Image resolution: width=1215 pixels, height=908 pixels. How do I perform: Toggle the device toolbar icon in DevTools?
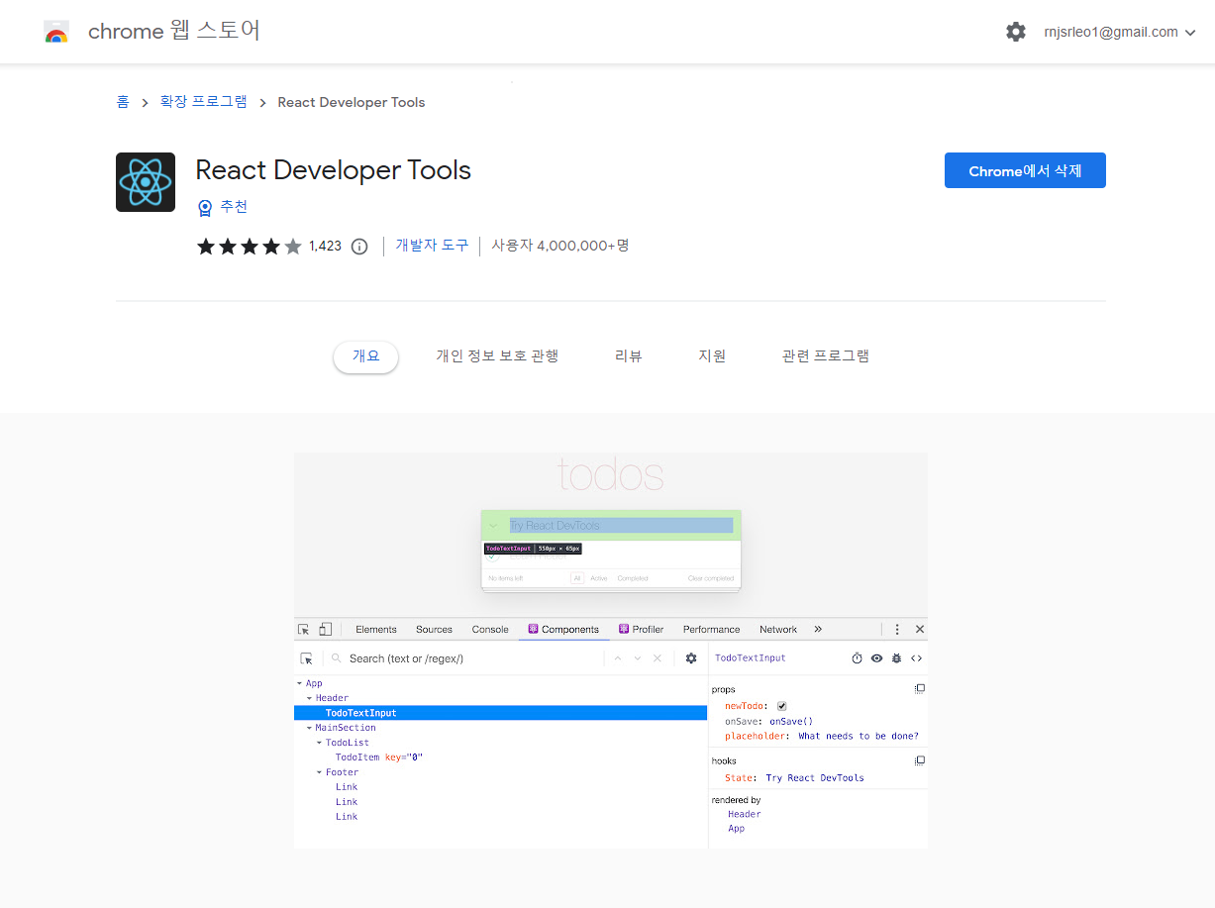pyautogui.click(x=326, y=629)
